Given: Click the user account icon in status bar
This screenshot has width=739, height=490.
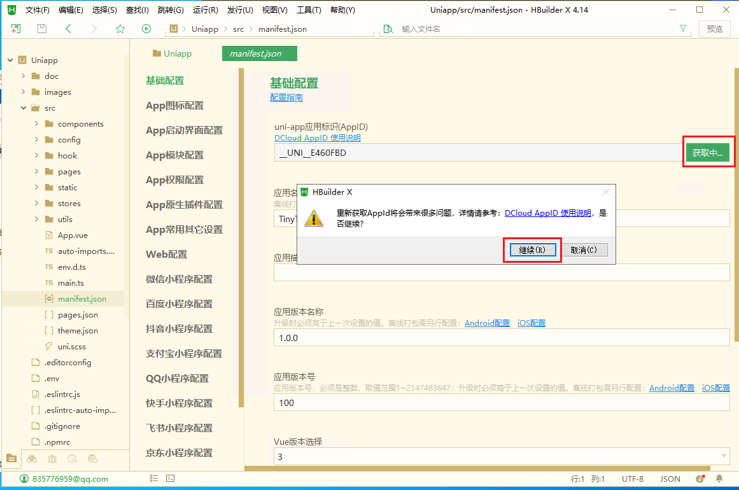Looking at the screenshot, I should point(24,479).
